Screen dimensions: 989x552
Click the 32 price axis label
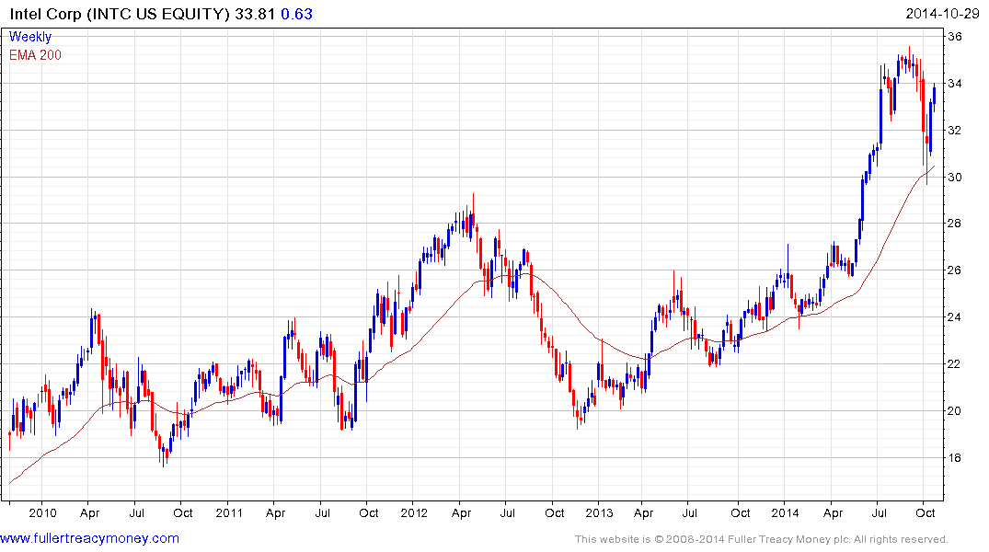(x=955, y=130)
